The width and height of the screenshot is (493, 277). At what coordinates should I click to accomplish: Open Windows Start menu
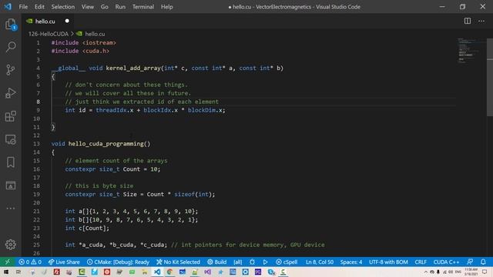point(6,272)
